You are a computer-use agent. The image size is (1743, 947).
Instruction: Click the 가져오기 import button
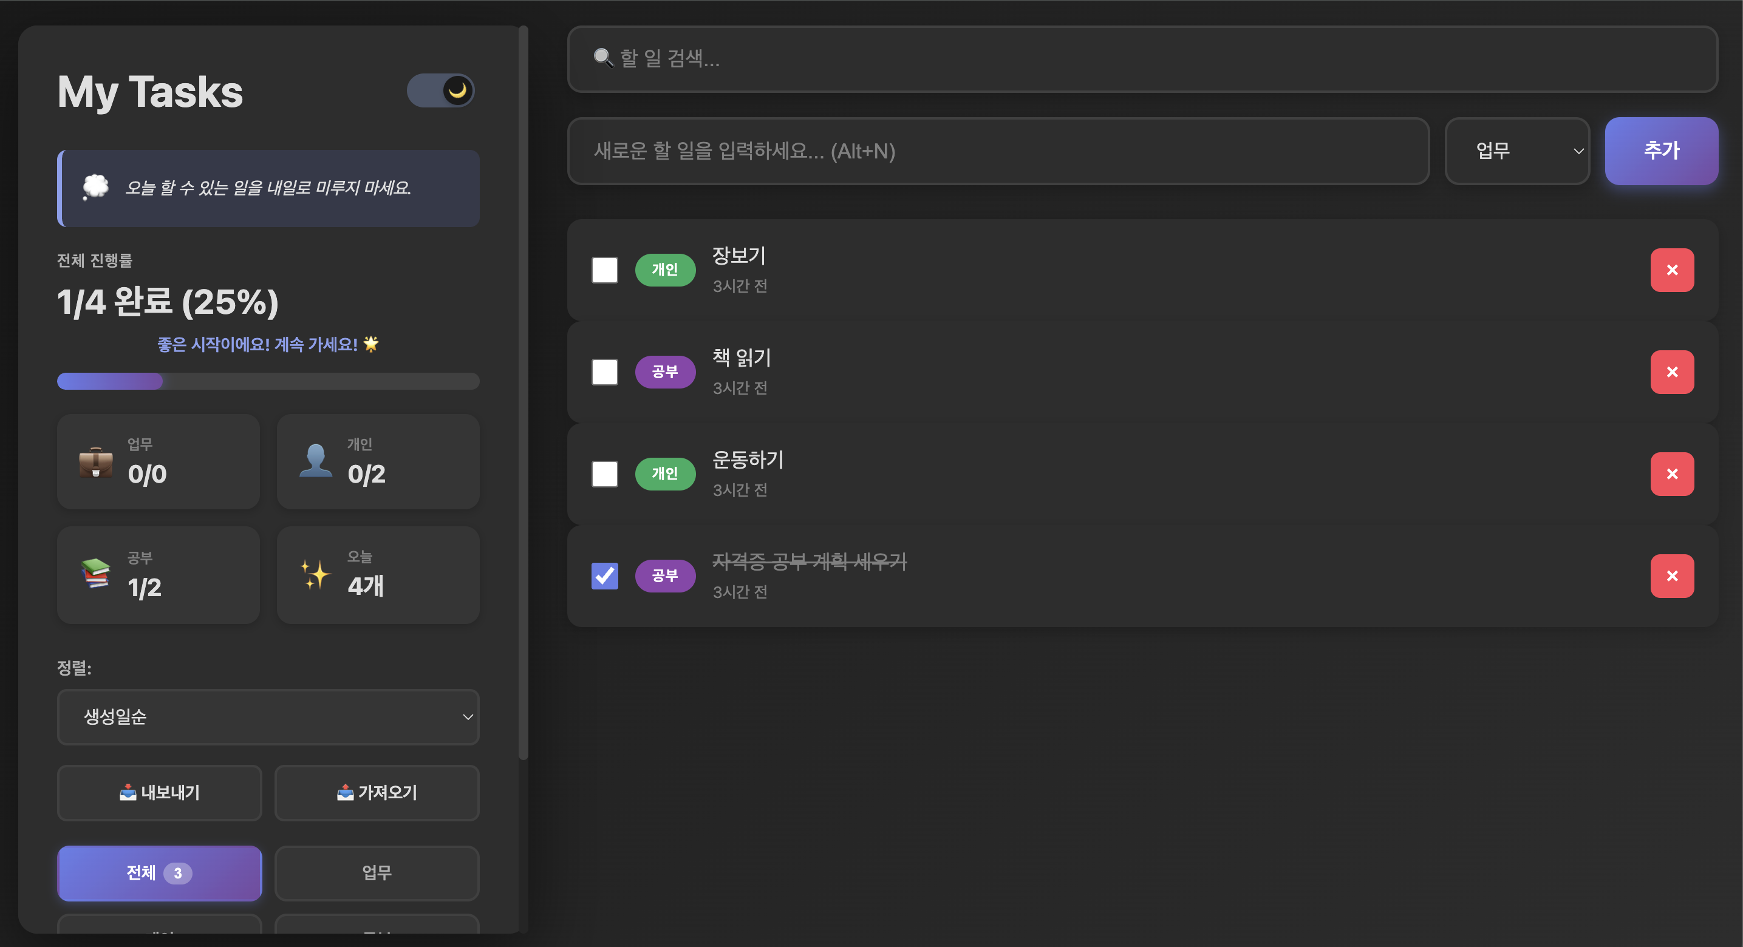tap(377, 793)
